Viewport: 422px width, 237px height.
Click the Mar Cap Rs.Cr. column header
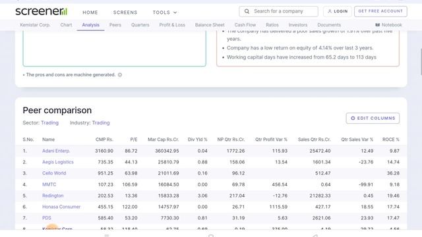click(x=164, y=140)
